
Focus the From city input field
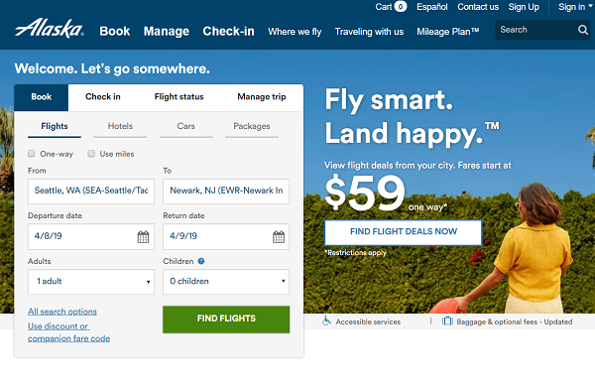[91, 191]
